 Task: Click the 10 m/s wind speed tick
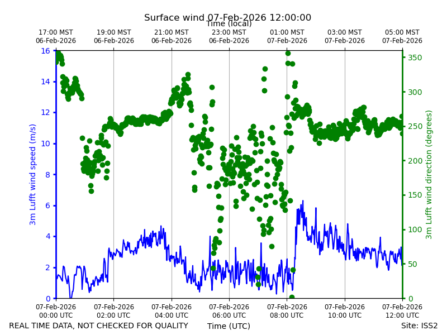coord(45,143)
